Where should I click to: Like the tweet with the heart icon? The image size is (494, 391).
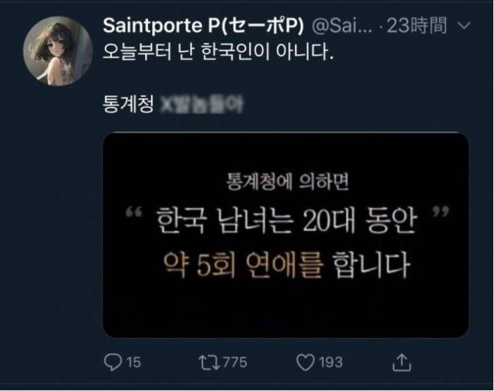305,362
